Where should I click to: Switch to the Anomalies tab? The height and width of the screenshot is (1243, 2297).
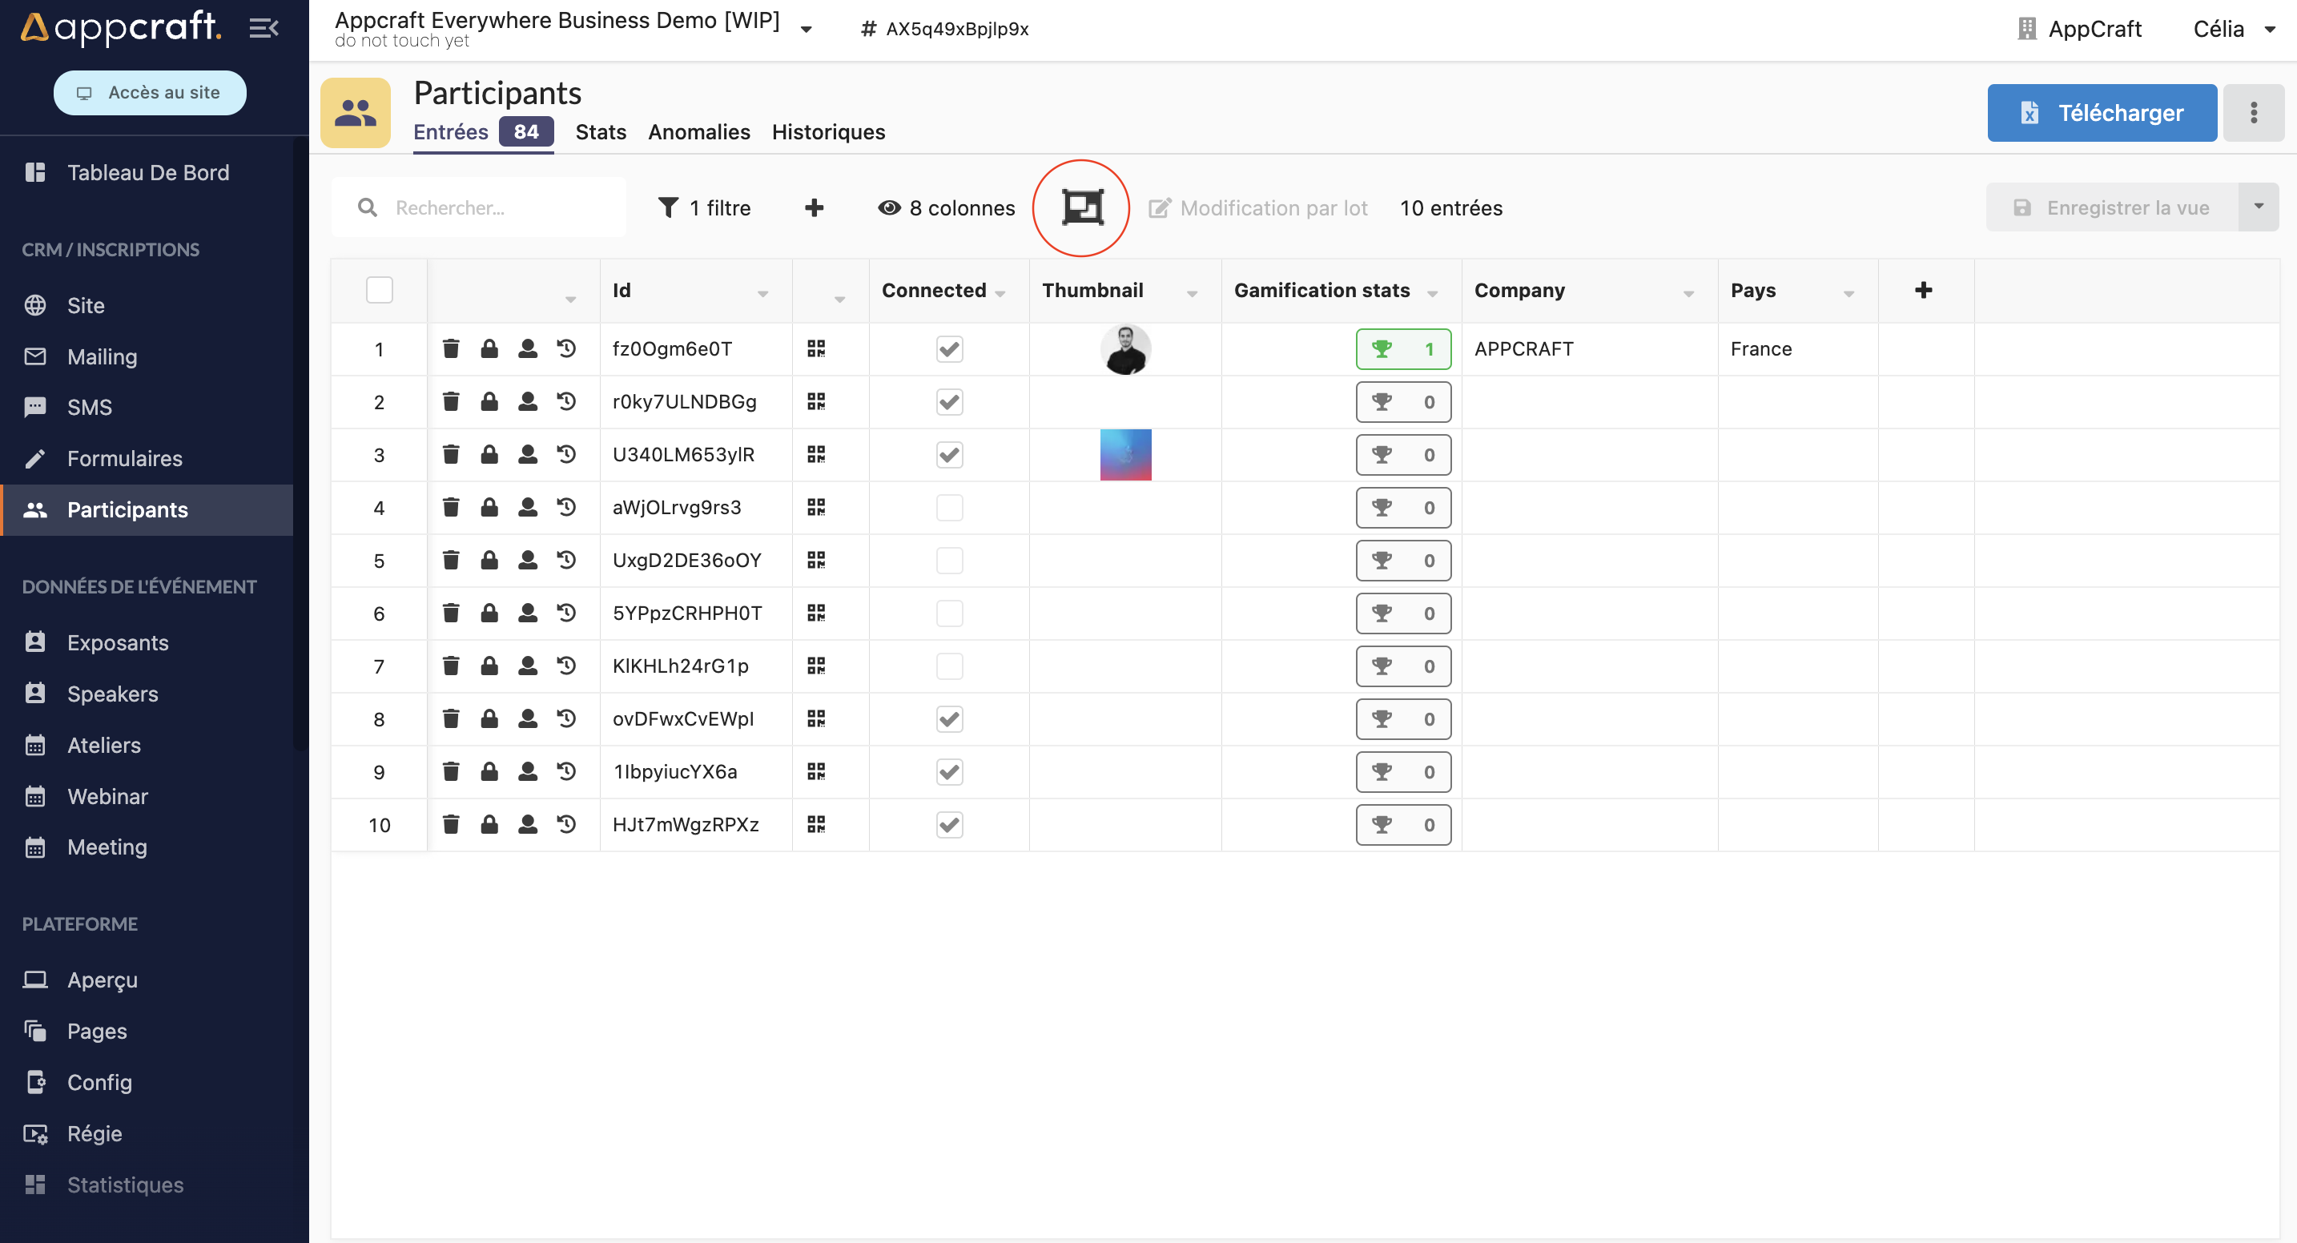pyautogui.click(x=699, y=132)
